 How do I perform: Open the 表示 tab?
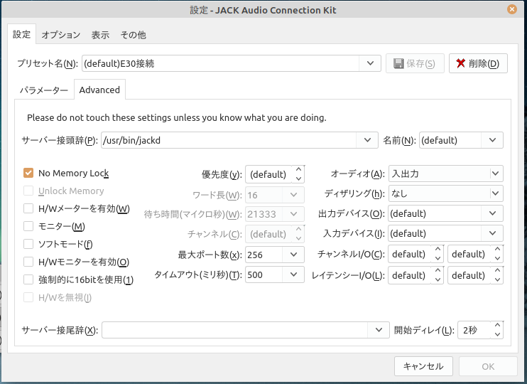(x=100, y=35)
